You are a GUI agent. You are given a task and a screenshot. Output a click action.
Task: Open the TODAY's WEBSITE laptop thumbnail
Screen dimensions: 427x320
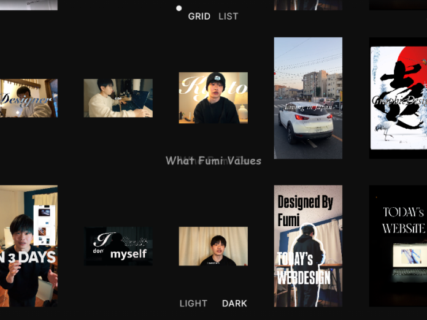398,246
